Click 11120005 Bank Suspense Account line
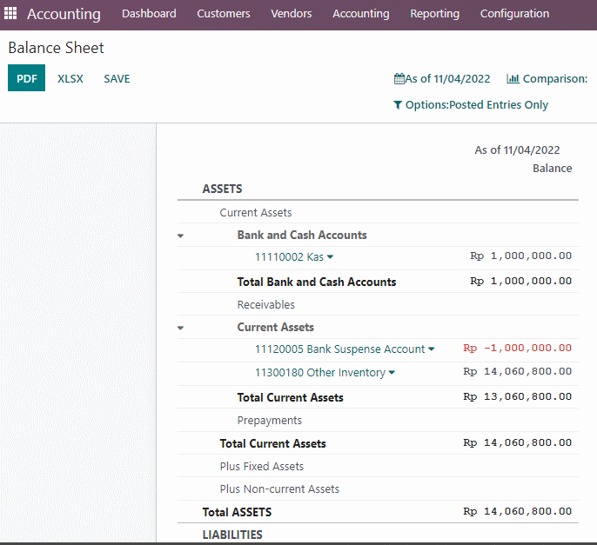This screenshot has height=545, width=597. click(x=339, y=349)
